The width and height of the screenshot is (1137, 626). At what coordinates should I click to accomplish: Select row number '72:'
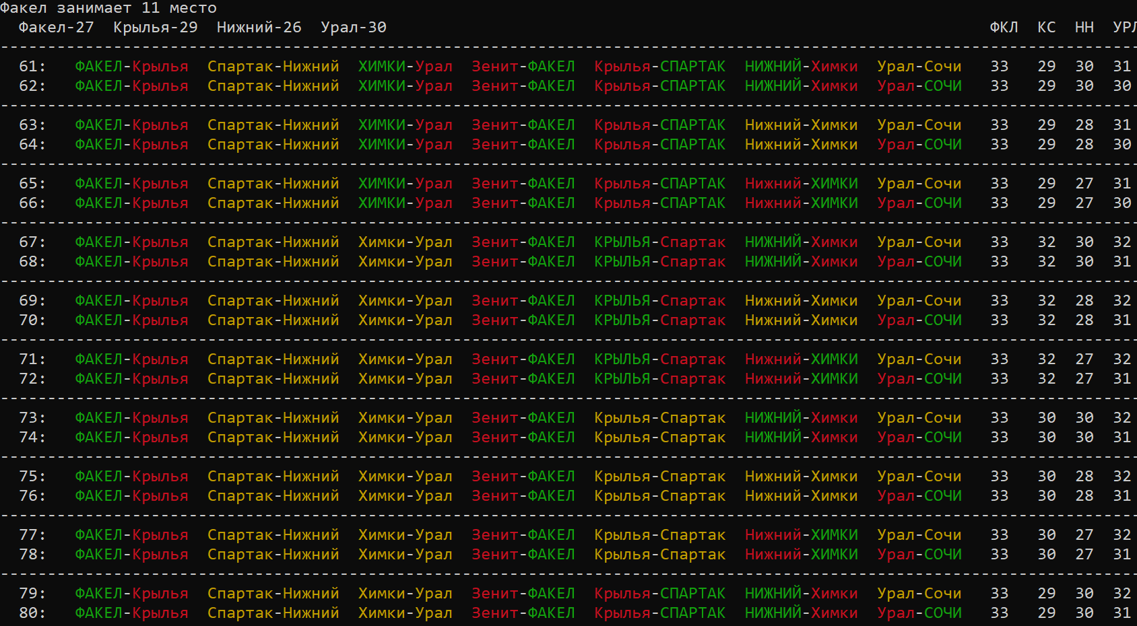(x=32, y=379)
